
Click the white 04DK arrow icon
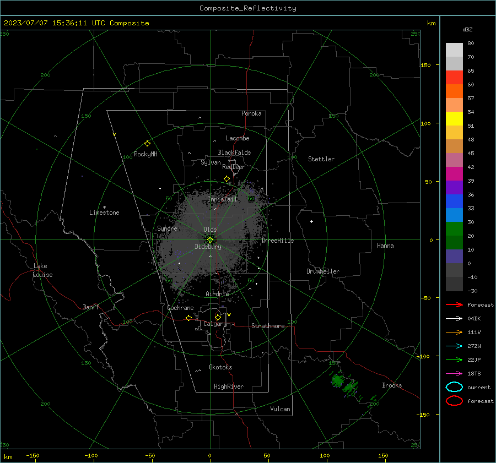coord(454,318)
